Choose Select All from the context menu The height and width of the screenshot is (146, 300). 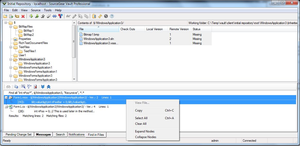[141, 118]
